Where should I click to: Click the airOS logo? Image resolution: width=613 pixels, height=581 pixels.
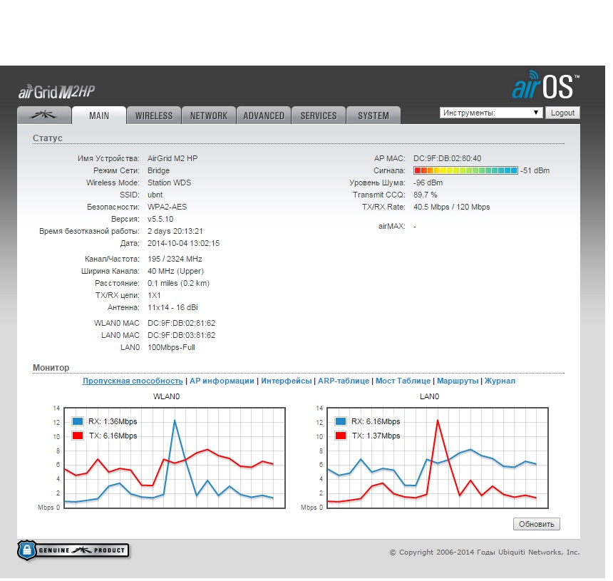(x=545, y=85)
